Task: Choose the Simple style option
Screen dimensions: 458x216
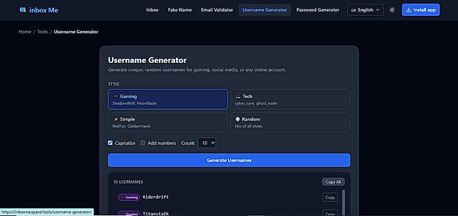Action: [x=168, y=122]
